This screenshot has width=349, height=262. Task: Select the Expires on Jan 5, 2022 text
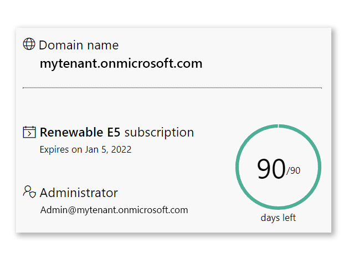85,149
